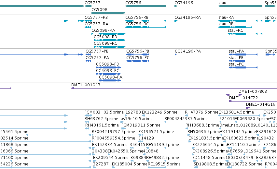Viewport: 277px width, 169px height.
Task: Open EST LD19641.5prime
Action: tap(260, 151)
